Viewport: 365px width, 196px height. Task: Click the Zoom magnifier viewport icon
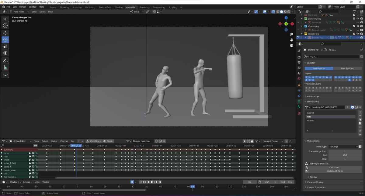click(x=291, y=34)
